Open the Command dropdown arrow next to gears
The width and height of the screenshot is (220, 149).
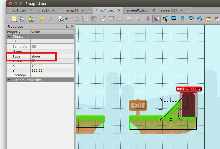(x=67, y=19)
